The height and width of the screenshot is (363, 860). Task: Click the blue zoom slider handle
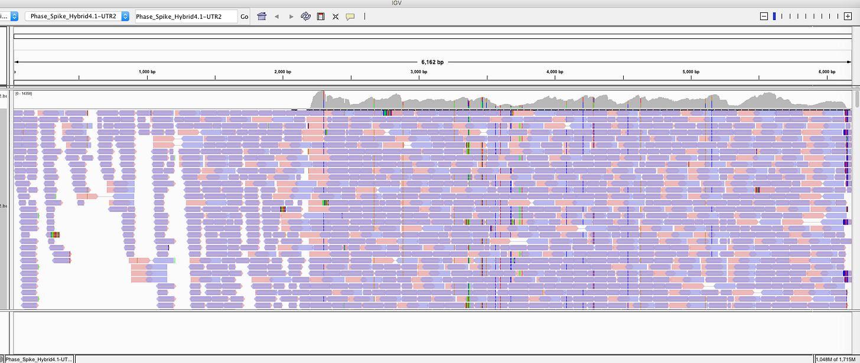pos(774,17)
